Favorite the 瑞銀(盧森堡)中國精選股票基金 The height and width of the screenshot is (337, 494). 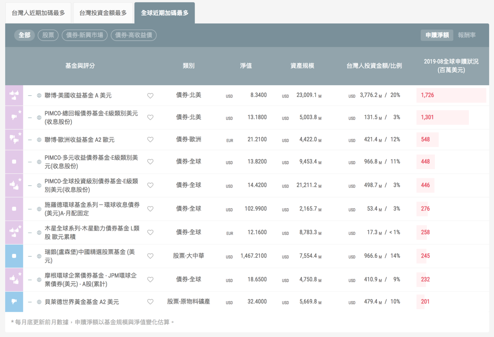pos(150,256)
